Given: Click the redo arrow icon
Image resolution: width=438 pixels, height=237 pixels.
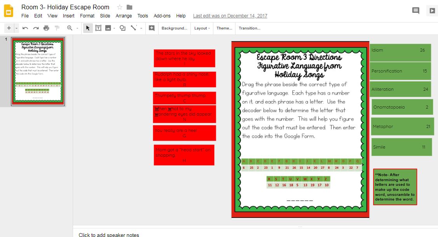Looking at the screenshot, I should [x=36, y=28].
